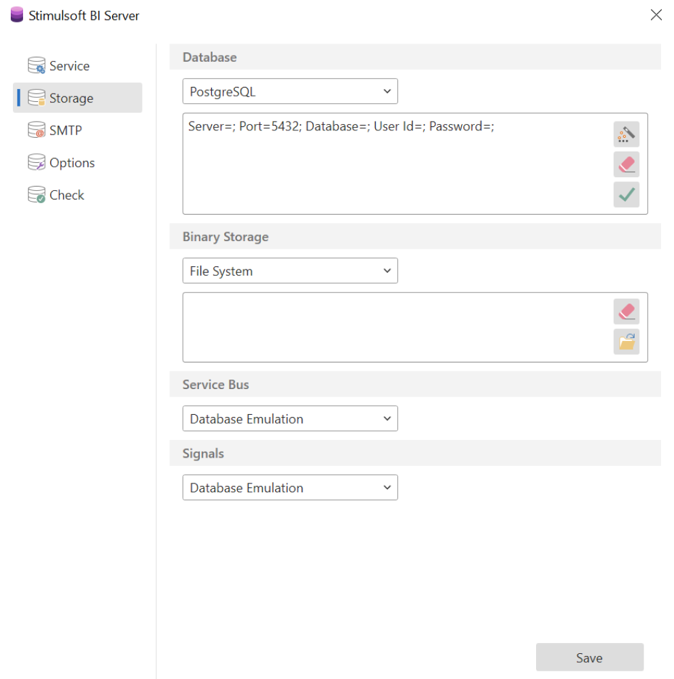Click into the Binary Storage path field
The width and height of the screenshot is (674, 679).
394,327
